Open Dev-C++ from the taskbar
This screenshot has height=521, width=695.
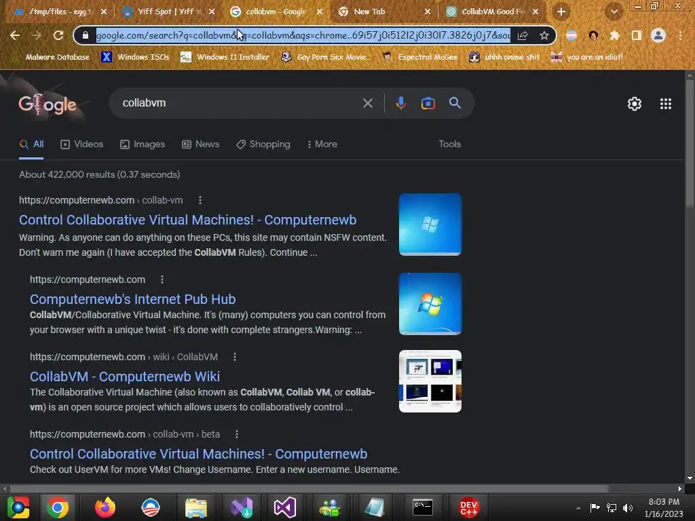point(468,507)
